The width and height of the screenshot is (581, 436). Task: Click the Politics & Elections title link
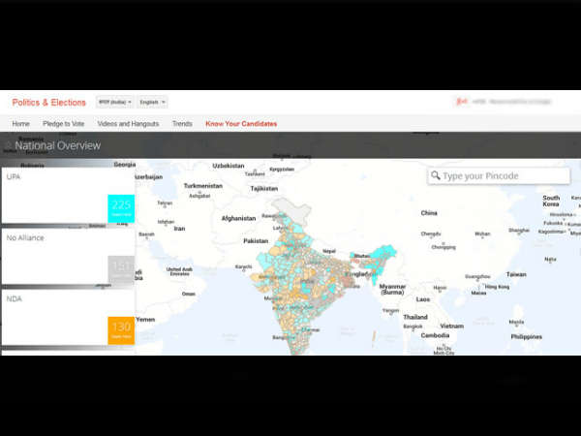49,102
